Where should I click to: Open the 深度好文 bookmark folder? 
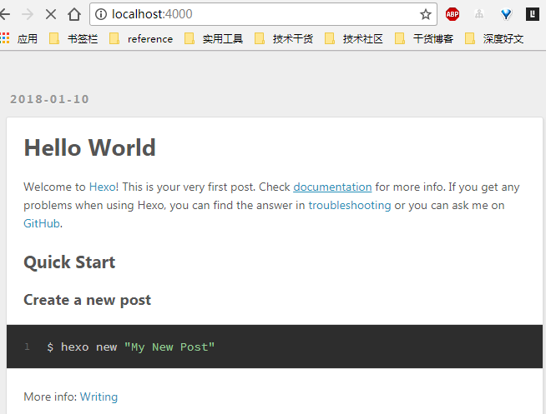click(x=494, y=38)
